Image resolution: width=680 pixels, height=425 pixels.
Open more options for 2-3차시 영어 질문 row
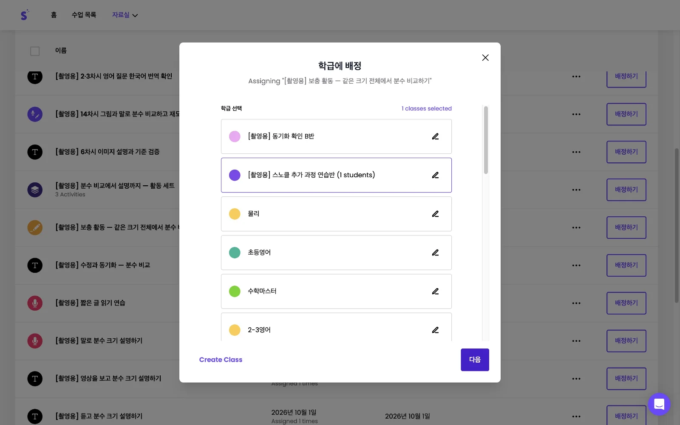(x=576, y=76)
